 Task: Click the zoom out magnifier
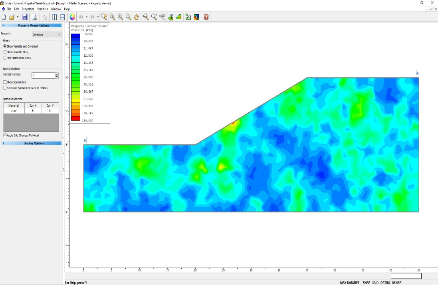point(128,17)
